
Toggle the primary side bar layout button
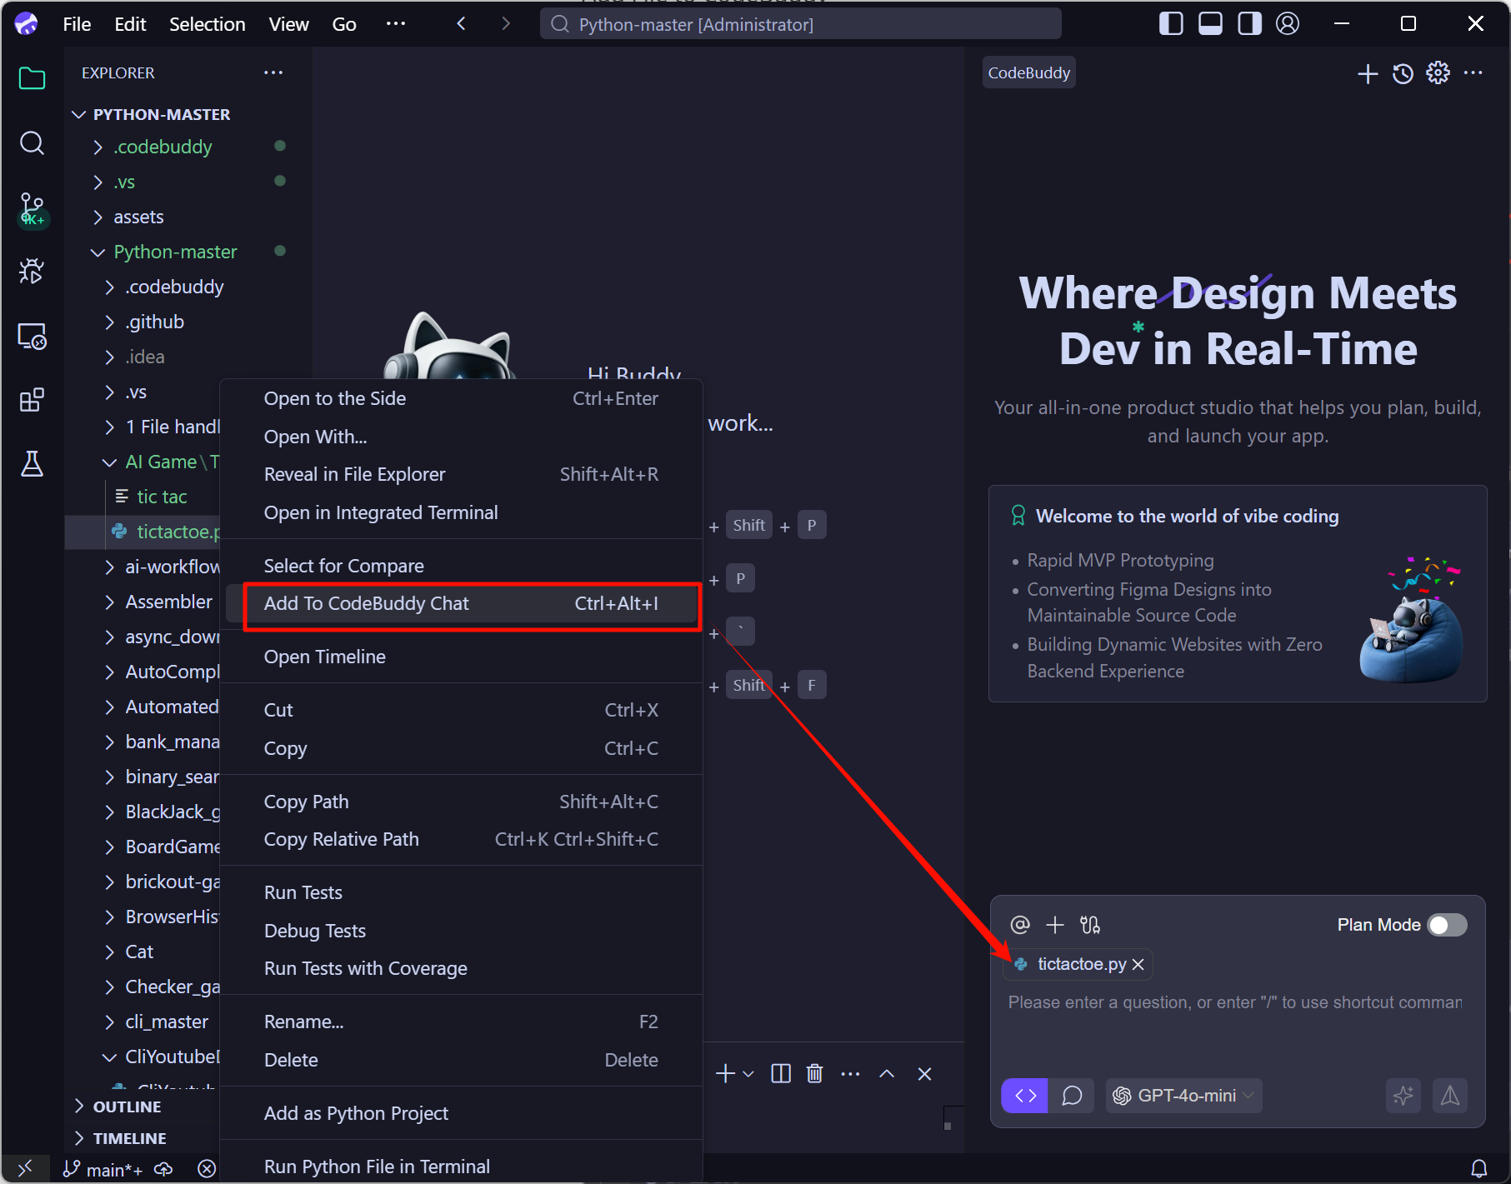[1170, 24]
